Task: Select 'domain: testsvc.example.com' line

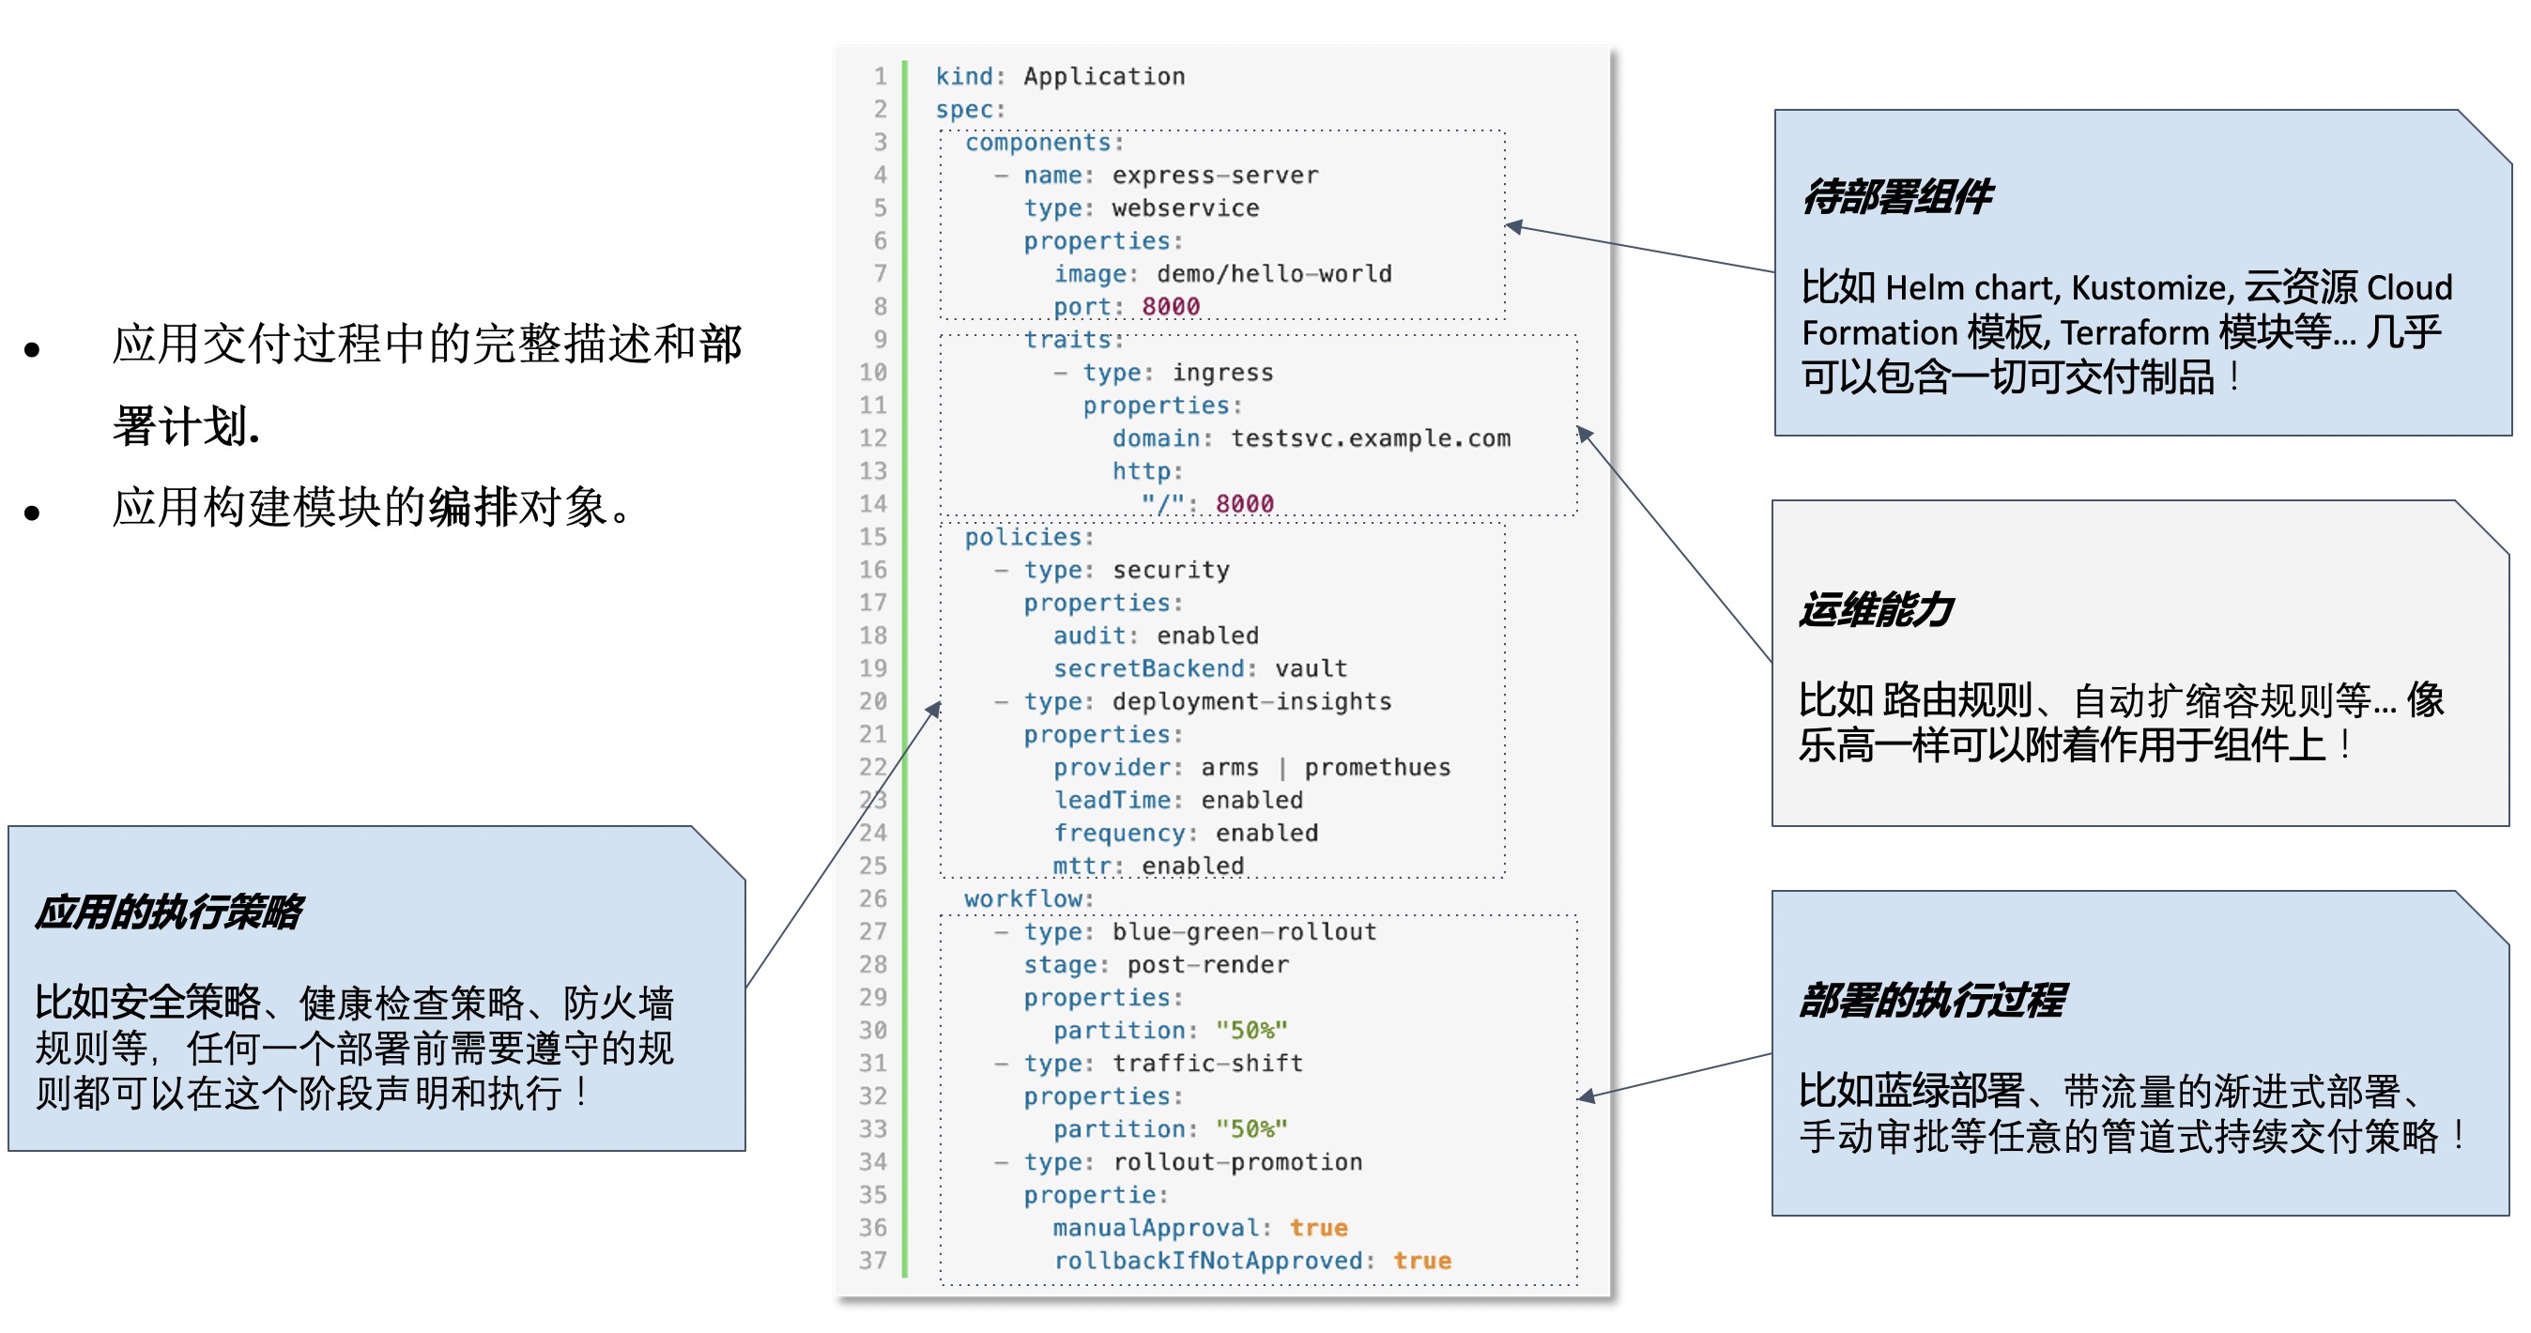Action: (x=1311, y=438)
